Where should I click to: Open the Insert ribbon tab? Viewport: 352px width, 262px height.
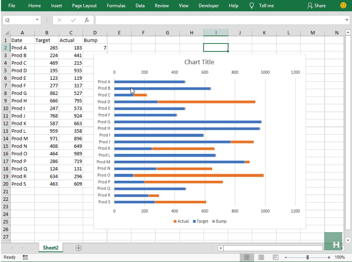pos(56,5)
